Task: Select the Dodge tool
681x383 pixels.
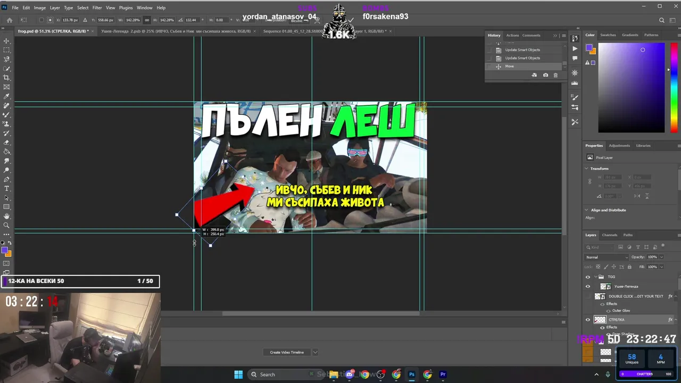Action: (x=6, y=170)
